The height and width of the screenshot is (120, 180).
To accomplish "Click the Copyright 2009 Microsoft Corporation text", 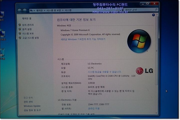I will (x=90, y=34).
